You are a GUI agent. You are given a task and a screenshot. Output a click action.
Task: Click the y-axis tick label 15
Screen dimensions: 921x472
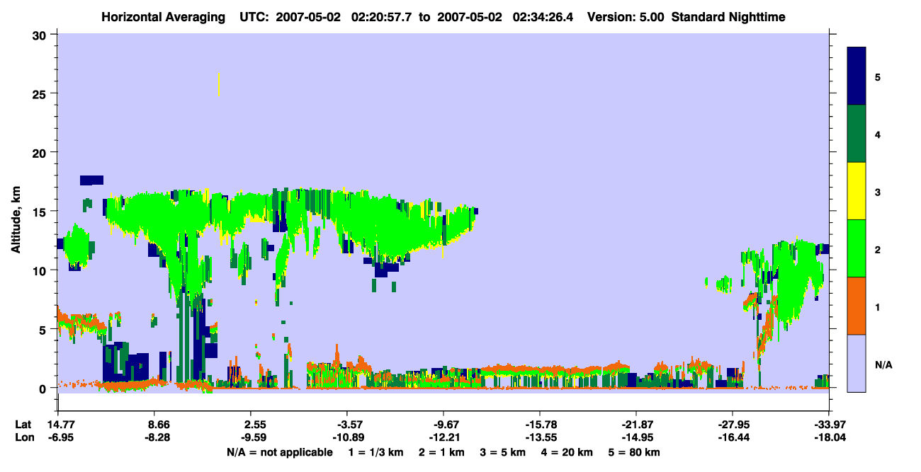(x=41, y=211)
